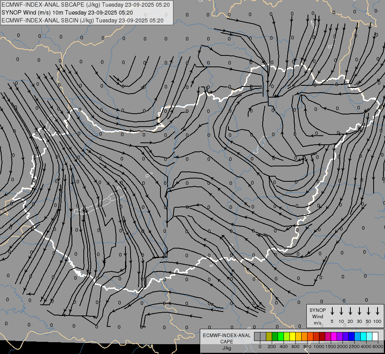Pick the first gray swatch of CAPE scale
Viewport: 385px width, 354px height.
(x=257, y=336)
